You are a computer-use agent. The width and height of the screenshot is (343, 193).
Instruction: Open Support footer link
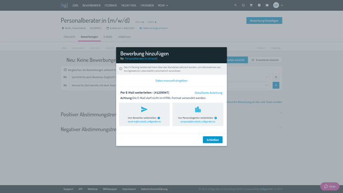coord(68,189)
